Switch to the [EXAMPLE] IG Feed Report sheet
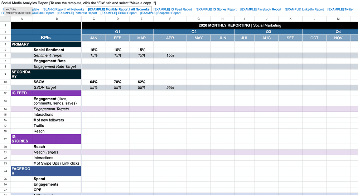The height and width of the screenshot is (195, 358). 173,9
